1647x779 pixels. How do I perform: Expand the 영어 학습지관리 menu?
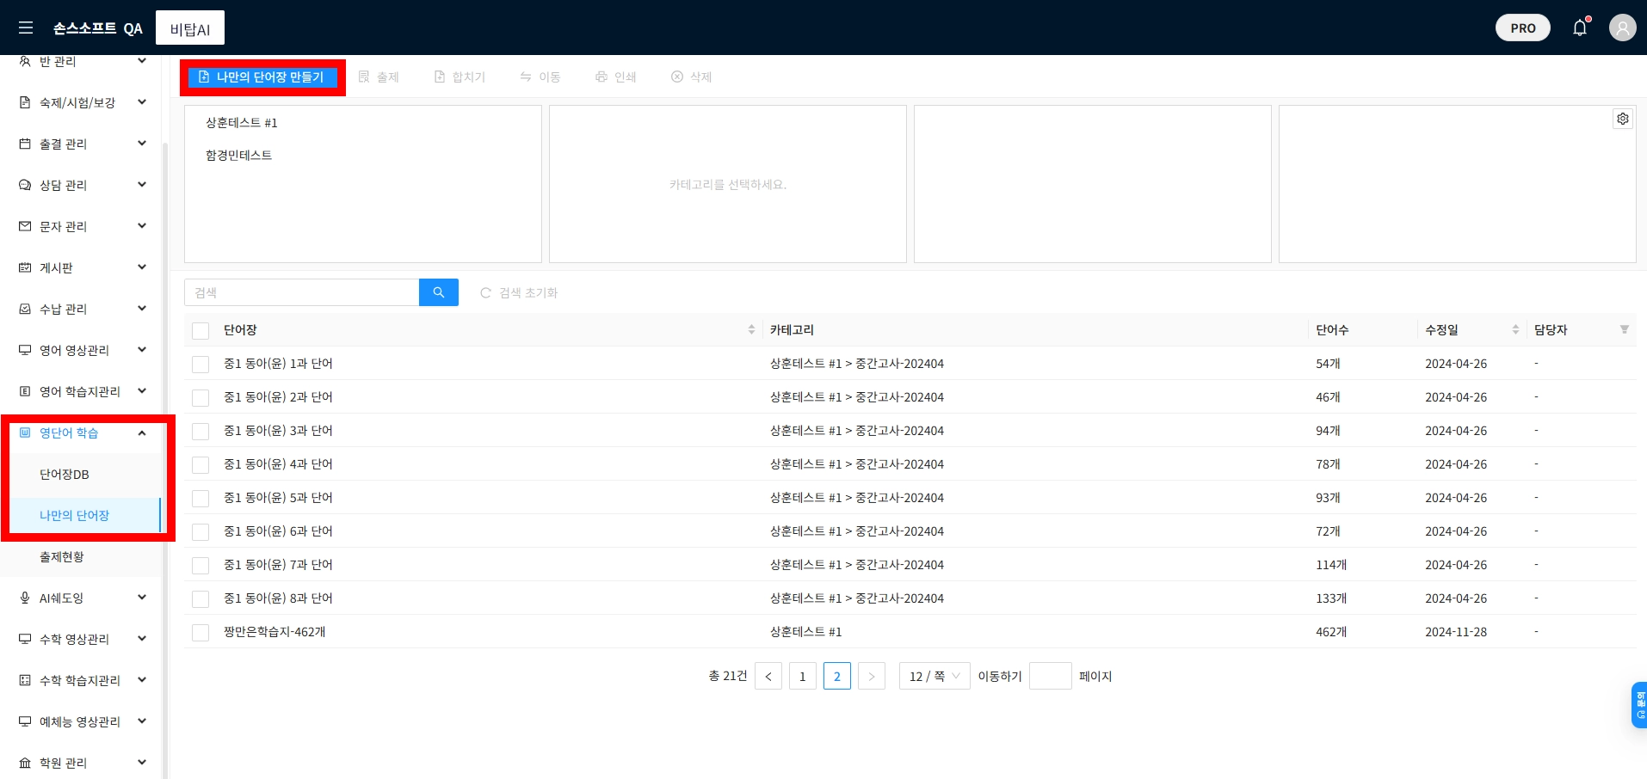(83, 391)
